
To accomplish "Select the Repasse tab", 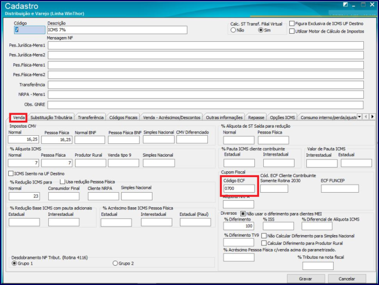I will 256,118.
